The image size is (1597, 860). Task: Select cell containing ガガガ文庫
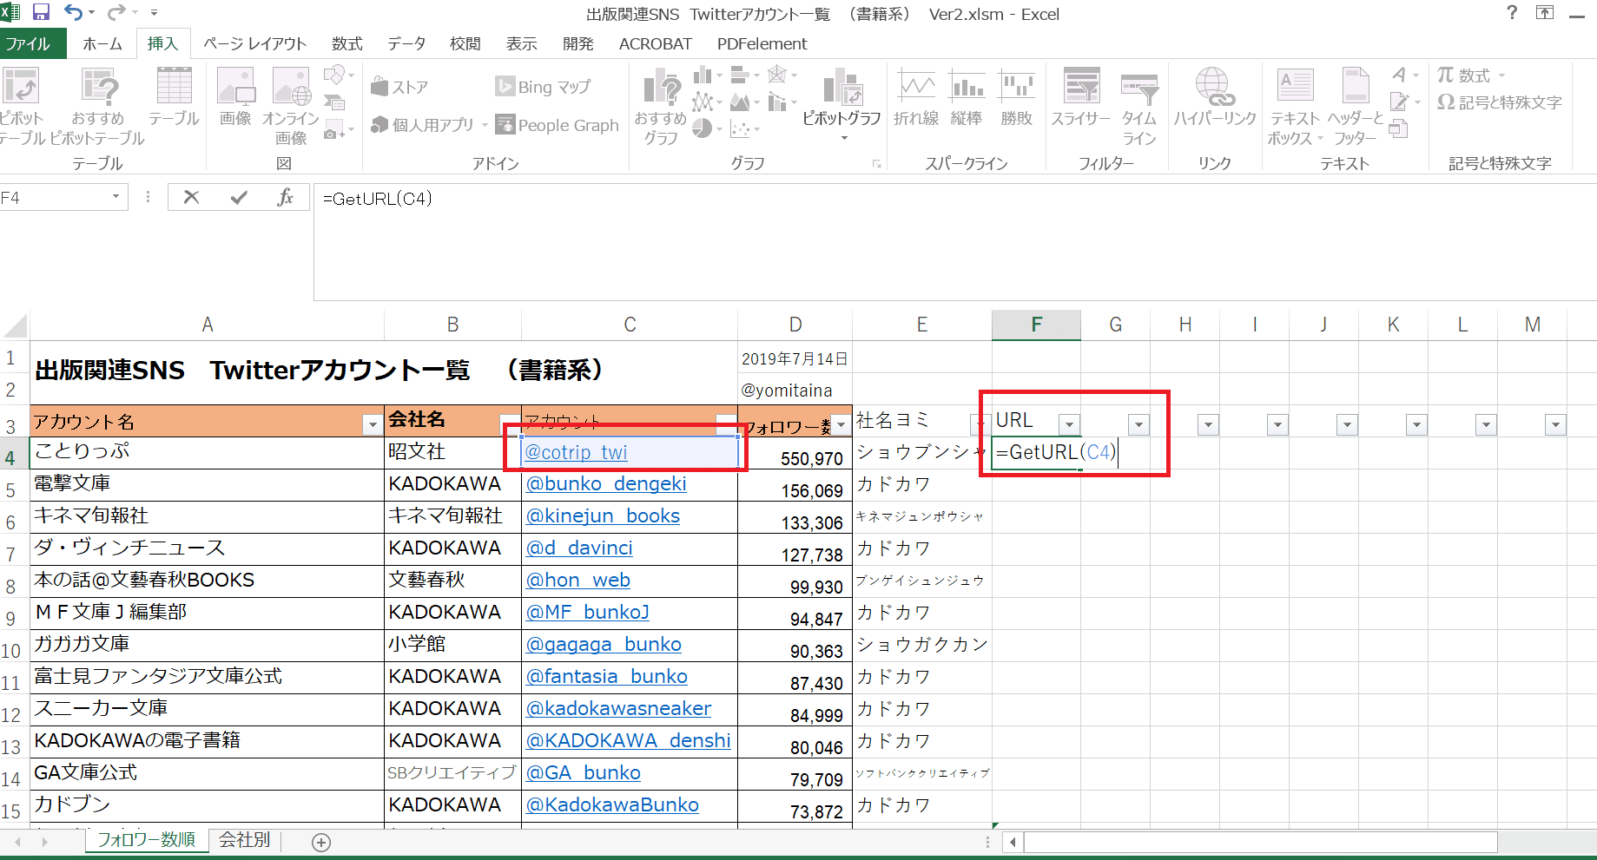[x=207, y=645]
